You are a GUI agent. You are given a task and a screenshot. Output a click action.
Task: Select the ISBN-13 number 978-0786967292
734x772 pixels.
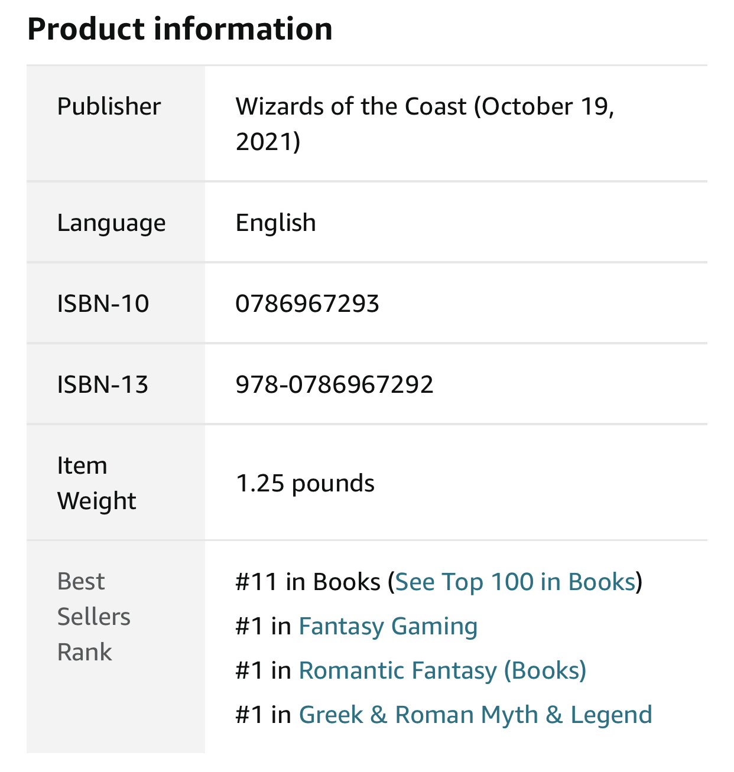(334, 385)
